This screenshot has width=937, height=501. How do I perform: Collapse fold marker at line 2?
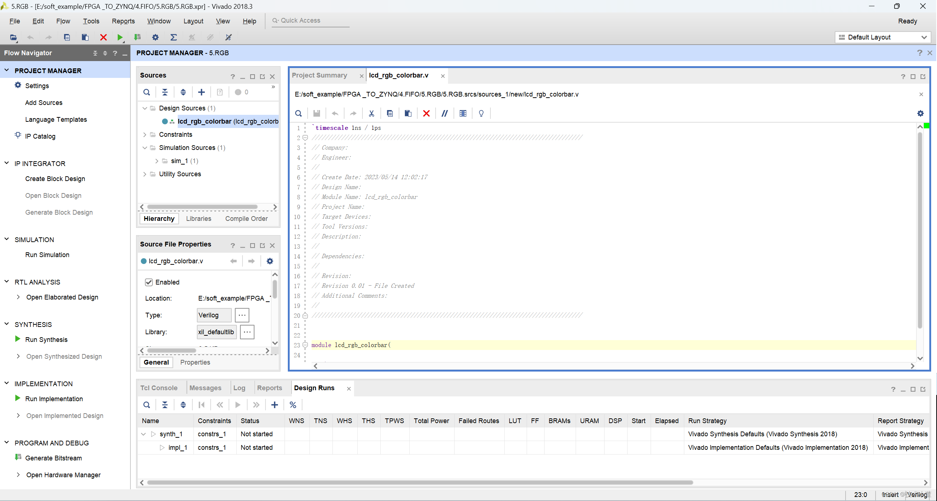pos(305,138)
